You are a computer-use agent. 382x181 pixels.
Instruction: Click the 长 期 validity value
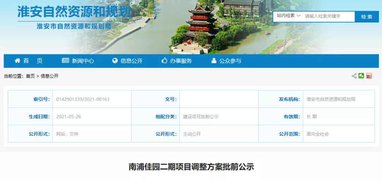pyautogui.click(x=312, y=116)
